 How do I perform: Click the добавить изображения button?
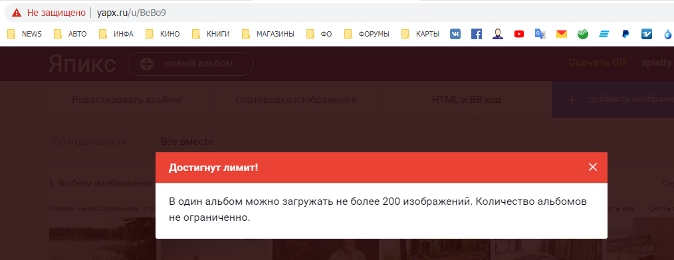[613, 100]
